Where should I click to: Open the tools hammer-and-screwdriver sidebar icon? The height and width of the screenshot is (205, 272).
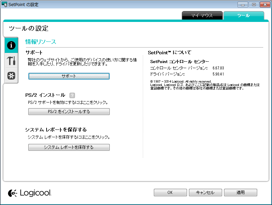tap(11, 61)
